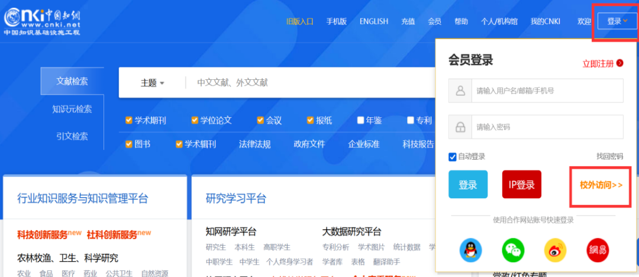This screenshot has height=277, width=639.
Task: Open 帮助 in the top navigation
Action: [461, 22]
